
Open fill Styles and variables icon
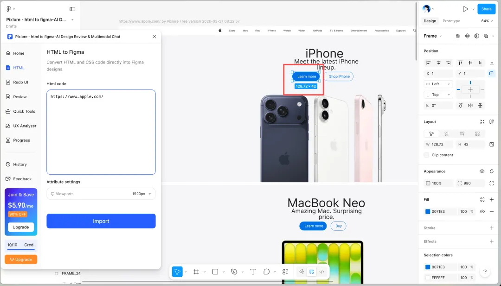click(482, 199)
